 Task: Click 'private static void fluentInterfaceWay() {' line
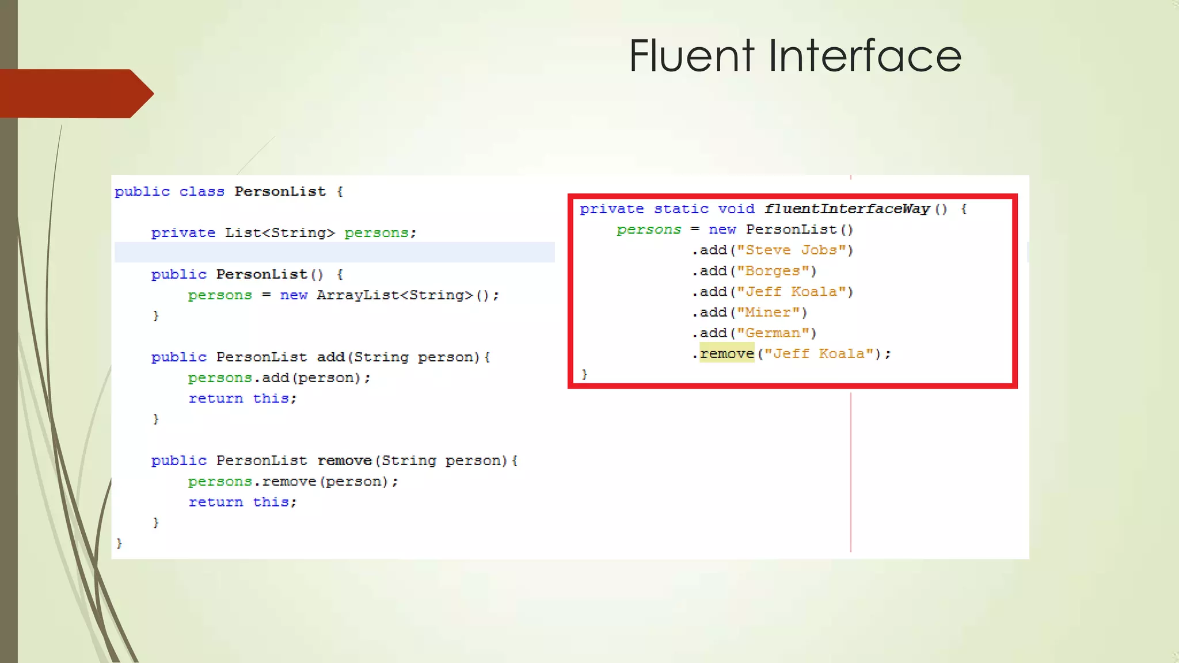(x=773, y=209)
